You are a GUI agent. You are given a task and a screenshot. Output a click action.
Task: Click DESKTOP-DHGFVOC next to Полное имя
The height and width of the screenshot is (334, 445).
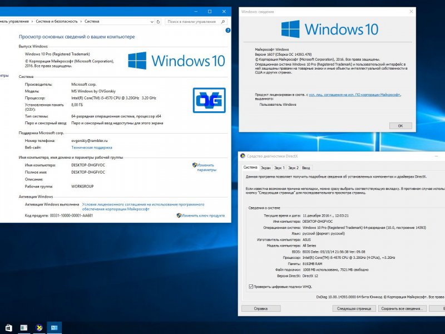click(x=88, y=172)
